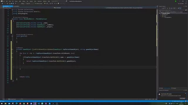188x105 pixels.
Task: Click the Live Share button
Action: (181, 3)
